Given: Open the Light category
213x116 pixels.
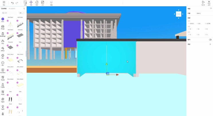Looking at the screenshot, I should click(x=3, y=107).
